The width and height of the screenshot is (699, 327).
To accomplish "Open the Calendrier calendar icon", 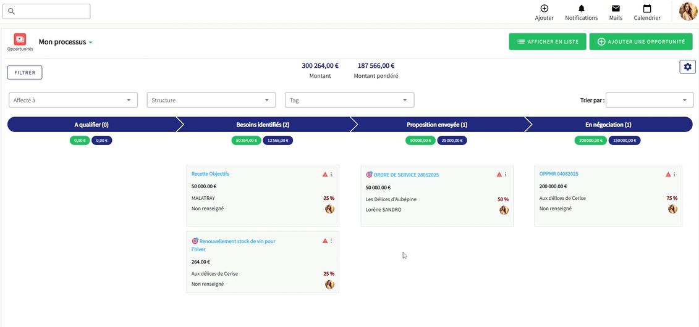I will [x=647, y=9].
